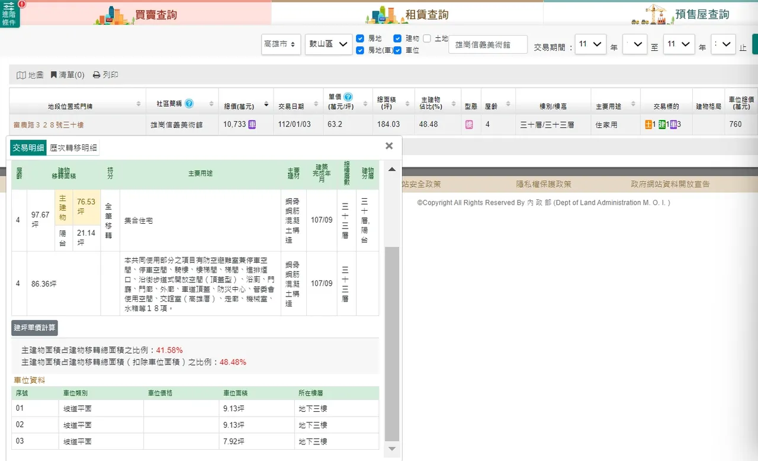This screenshot has width=758, height=461.
Task: Open the 地圖 map view
Action: click(30, 75)
